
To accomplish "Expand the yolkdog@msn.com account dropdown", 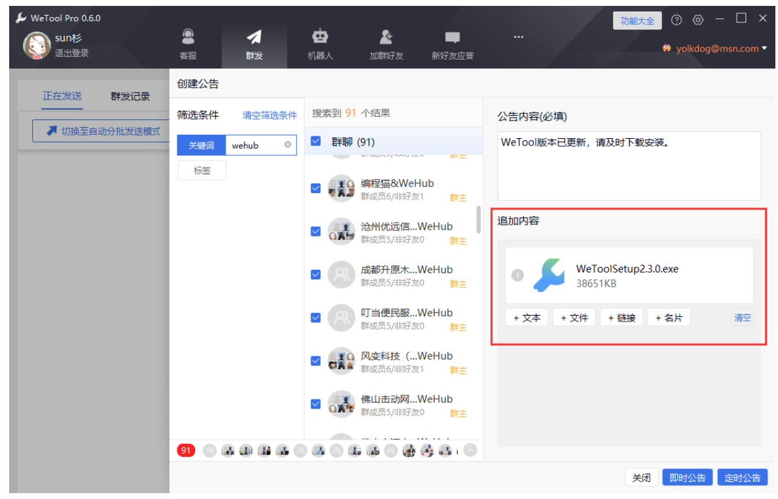I will [x=764, y=48].
